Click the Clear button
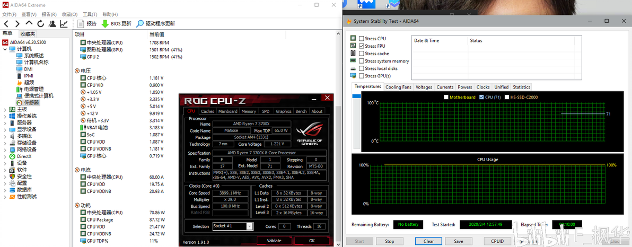The image size is (632, 247). [x=429, y=241]
